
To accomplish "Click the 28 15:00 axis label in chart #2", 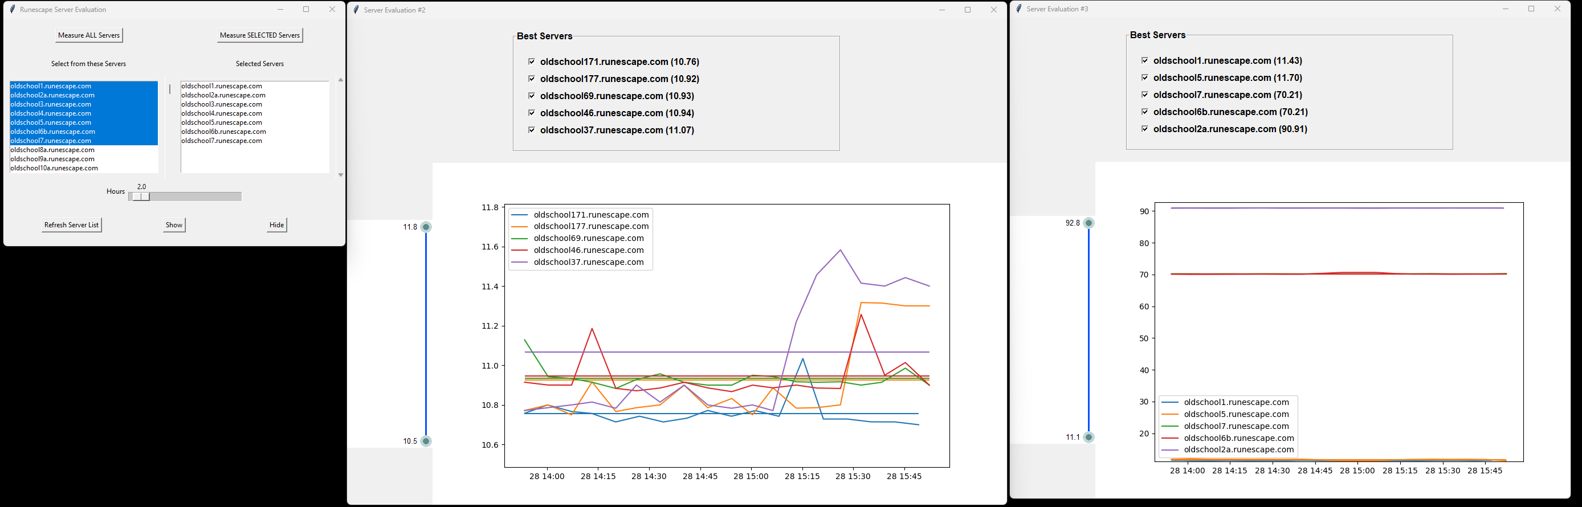I will point(751,476).
